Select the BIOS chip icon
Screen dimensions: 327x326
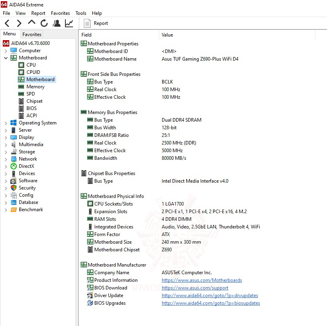coord(21,108)
